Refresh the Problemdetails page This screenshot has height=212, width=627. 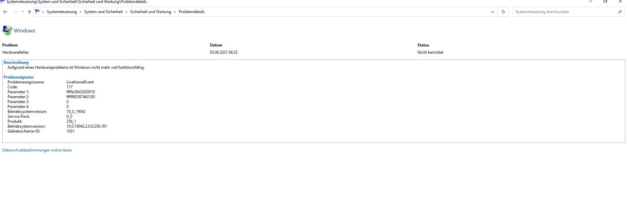503,12
